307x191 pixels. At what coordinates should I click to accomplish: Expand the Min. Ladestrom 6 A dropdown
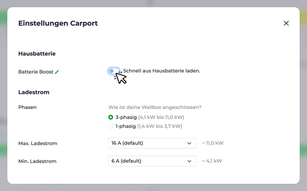click(152, 161)
